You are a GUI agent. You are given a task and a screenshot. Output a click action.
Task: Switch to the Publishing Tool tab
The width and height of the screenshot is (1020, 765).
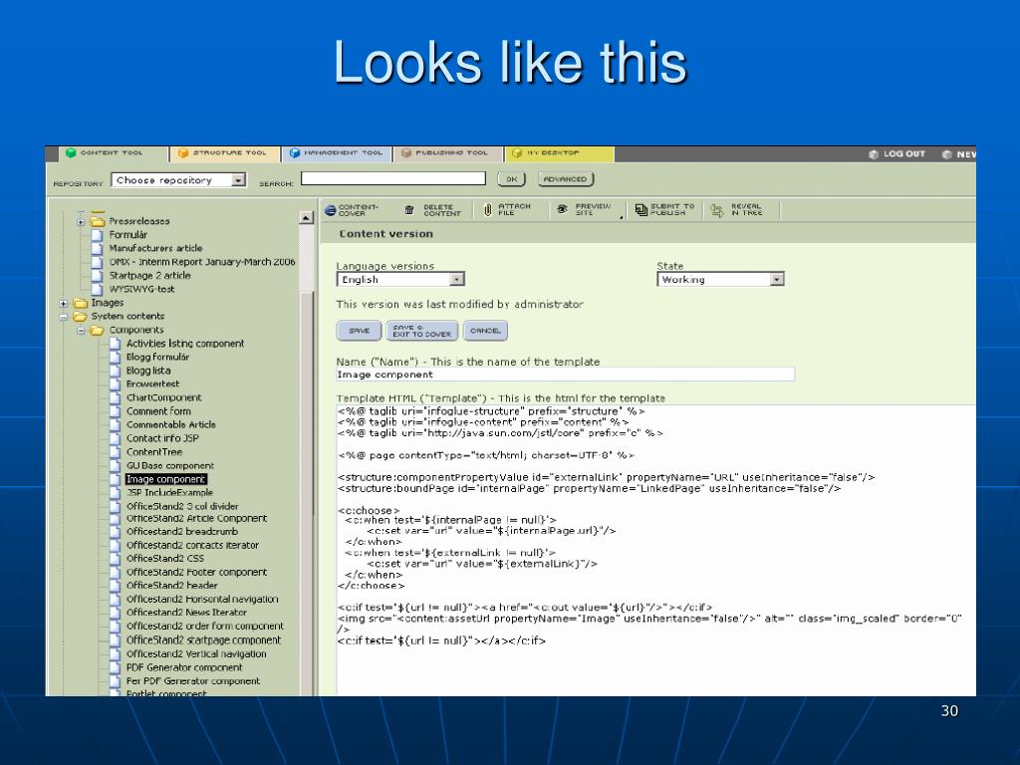[449, 153]
